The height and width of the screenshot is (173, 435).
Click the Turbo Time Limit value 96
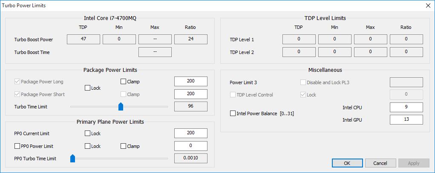(191, 106)
